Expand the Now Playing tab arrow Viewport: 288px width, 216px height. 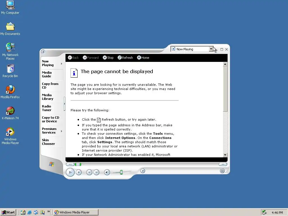[x=62, y=64]
